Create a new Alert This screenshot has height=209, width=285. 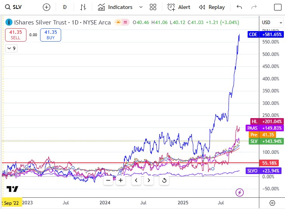(x=179, y=7)
